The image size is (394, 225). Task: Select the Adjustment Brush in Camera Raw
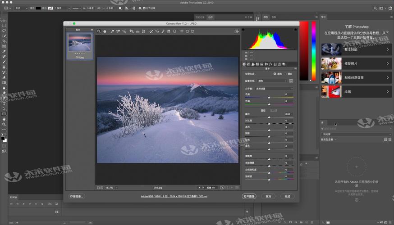point(163,31)
